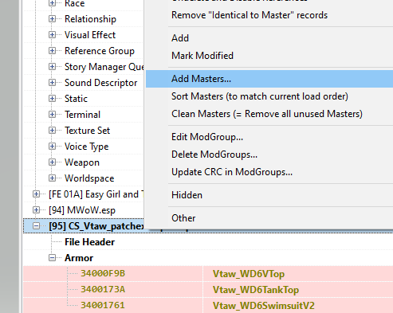Expand the Relationship tree node
Viewport: 393px width, 313px height.
point(53,19)
